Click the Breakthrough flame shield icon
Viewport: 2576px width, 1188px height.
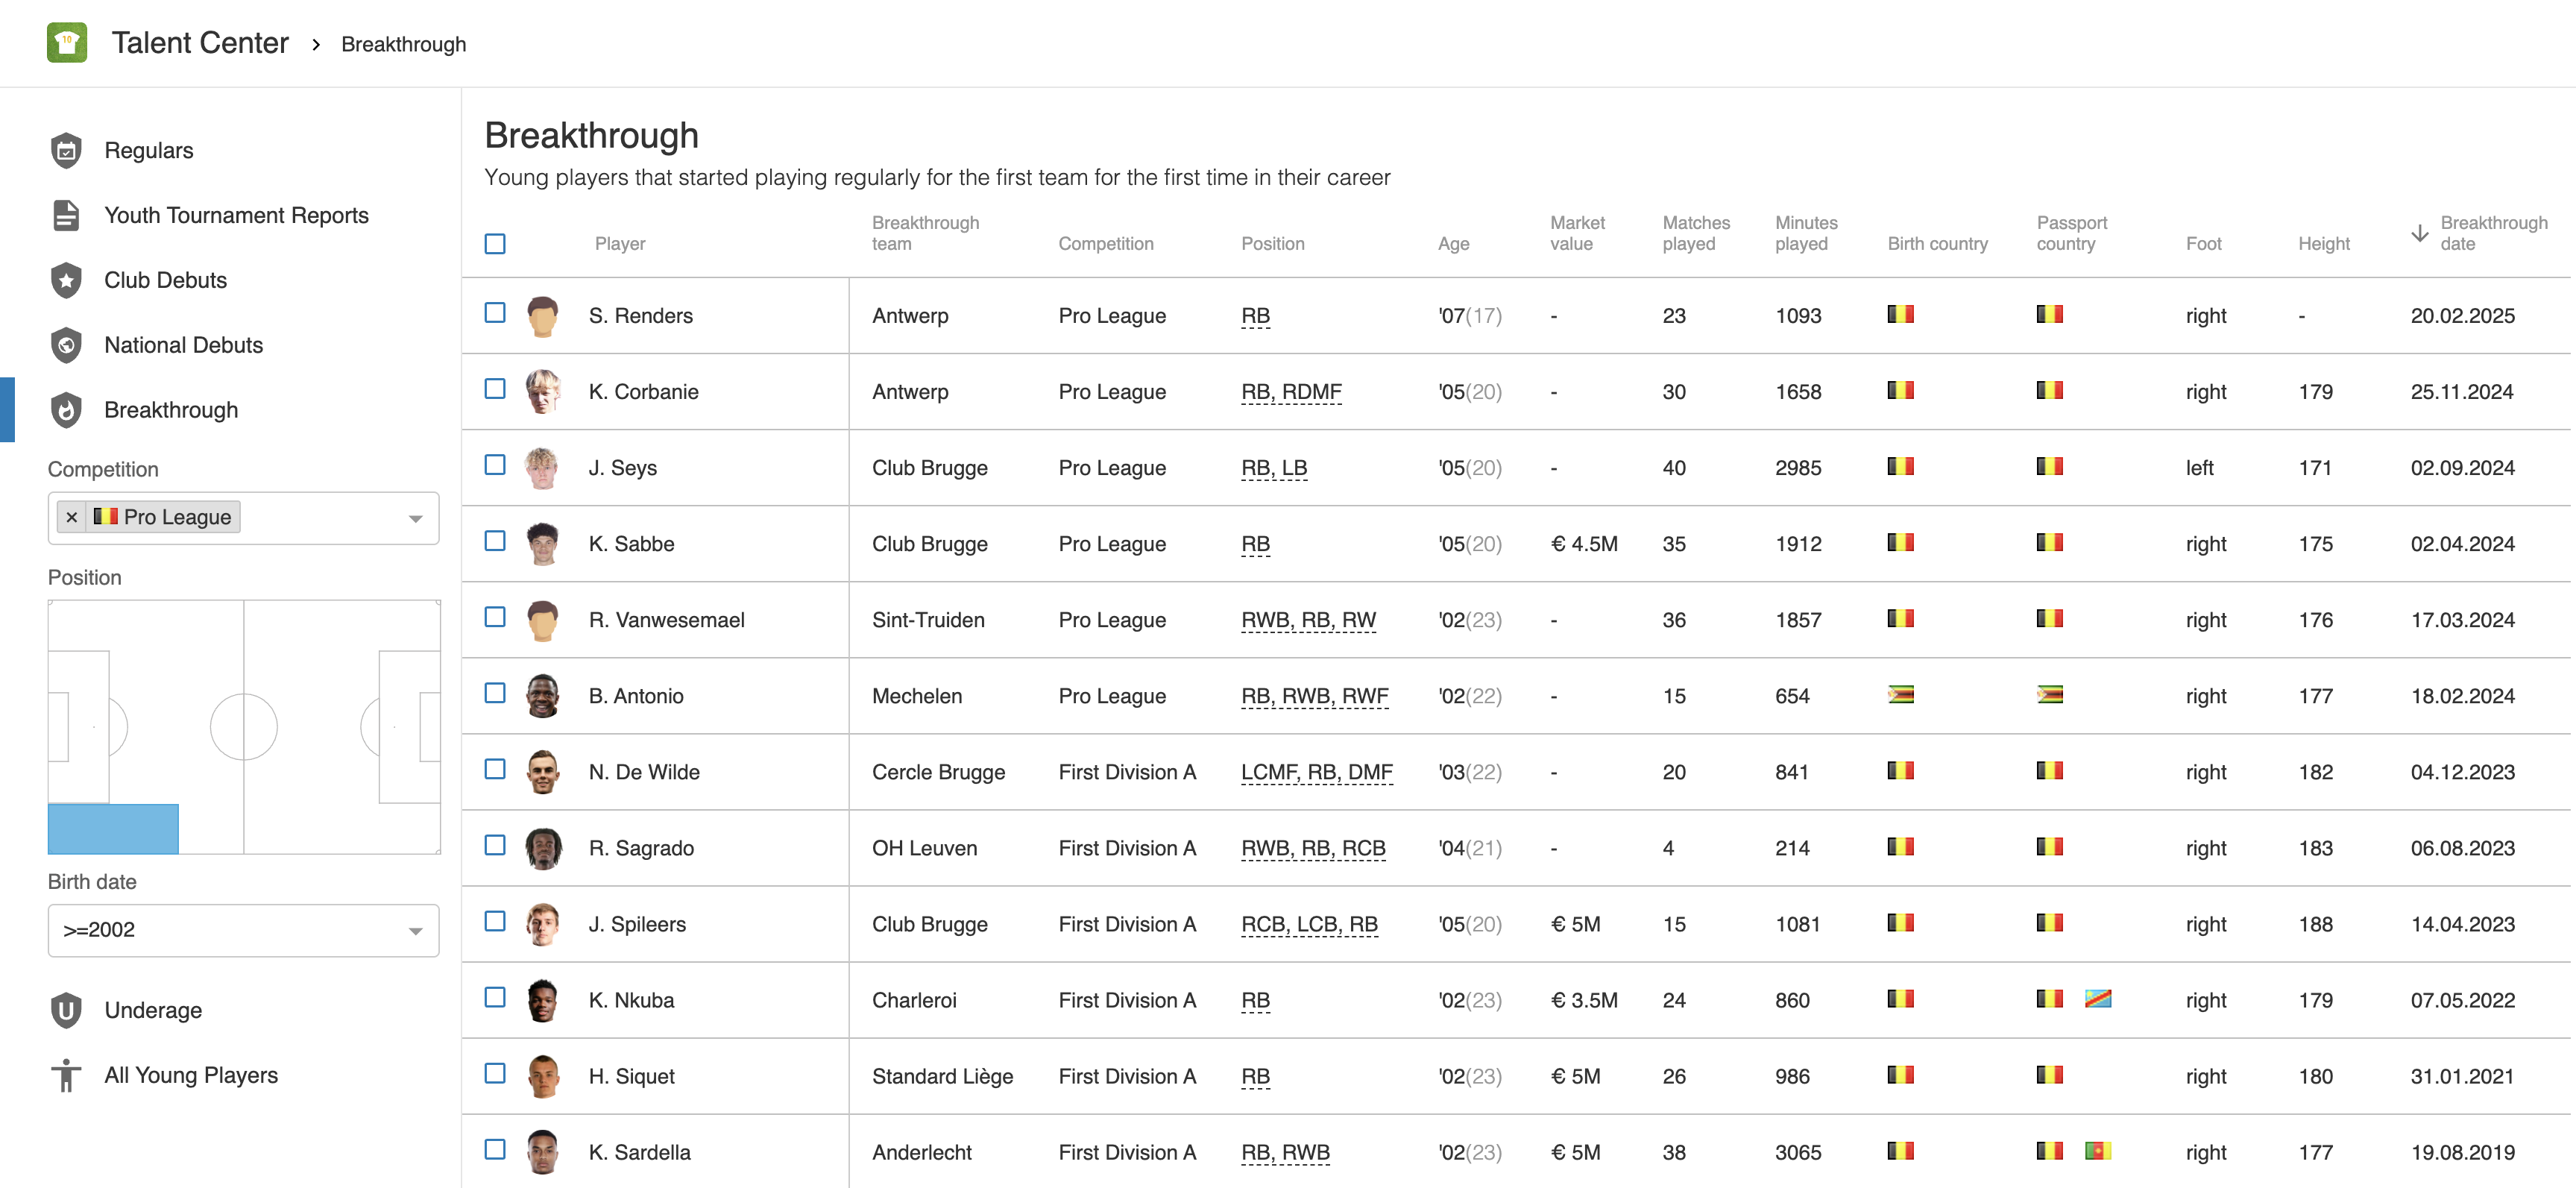66,410
